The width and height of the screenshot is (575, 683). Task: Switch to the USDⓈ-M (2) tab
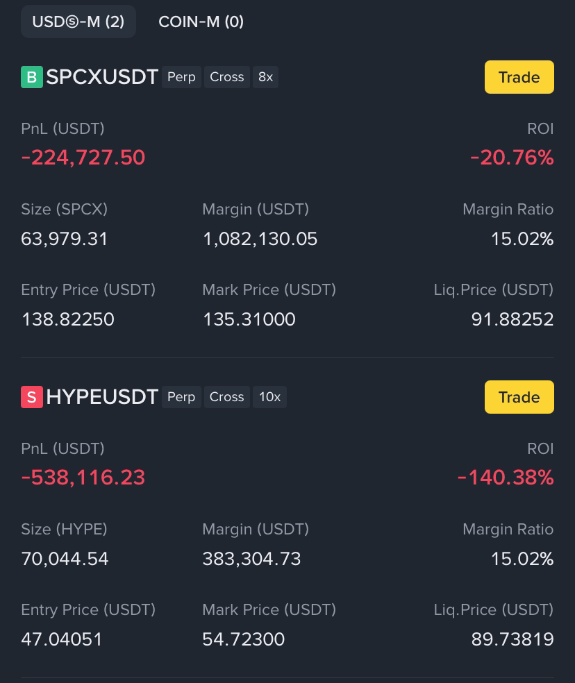point(78,22)
